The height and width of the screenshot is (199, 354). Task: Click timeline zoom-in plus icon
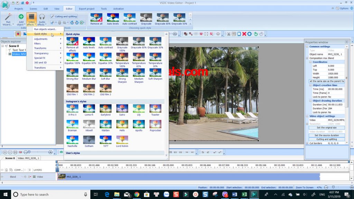(x=5, y=152)
